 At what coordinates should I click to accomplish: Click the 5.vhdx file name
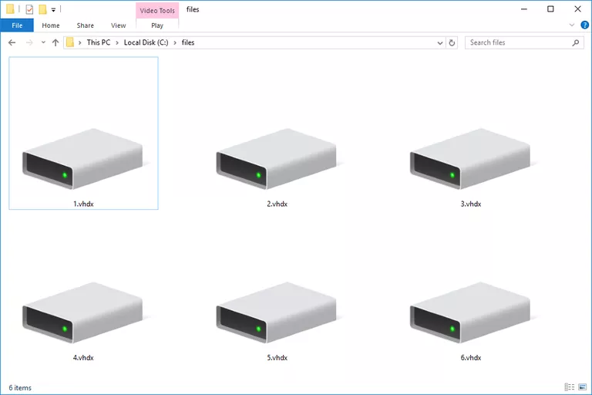[x=277, y=357]
